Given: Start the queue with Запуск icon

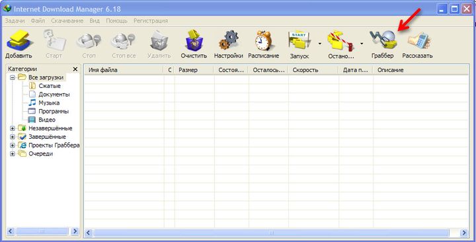Looking at the screenshot, I should point(299,44).
